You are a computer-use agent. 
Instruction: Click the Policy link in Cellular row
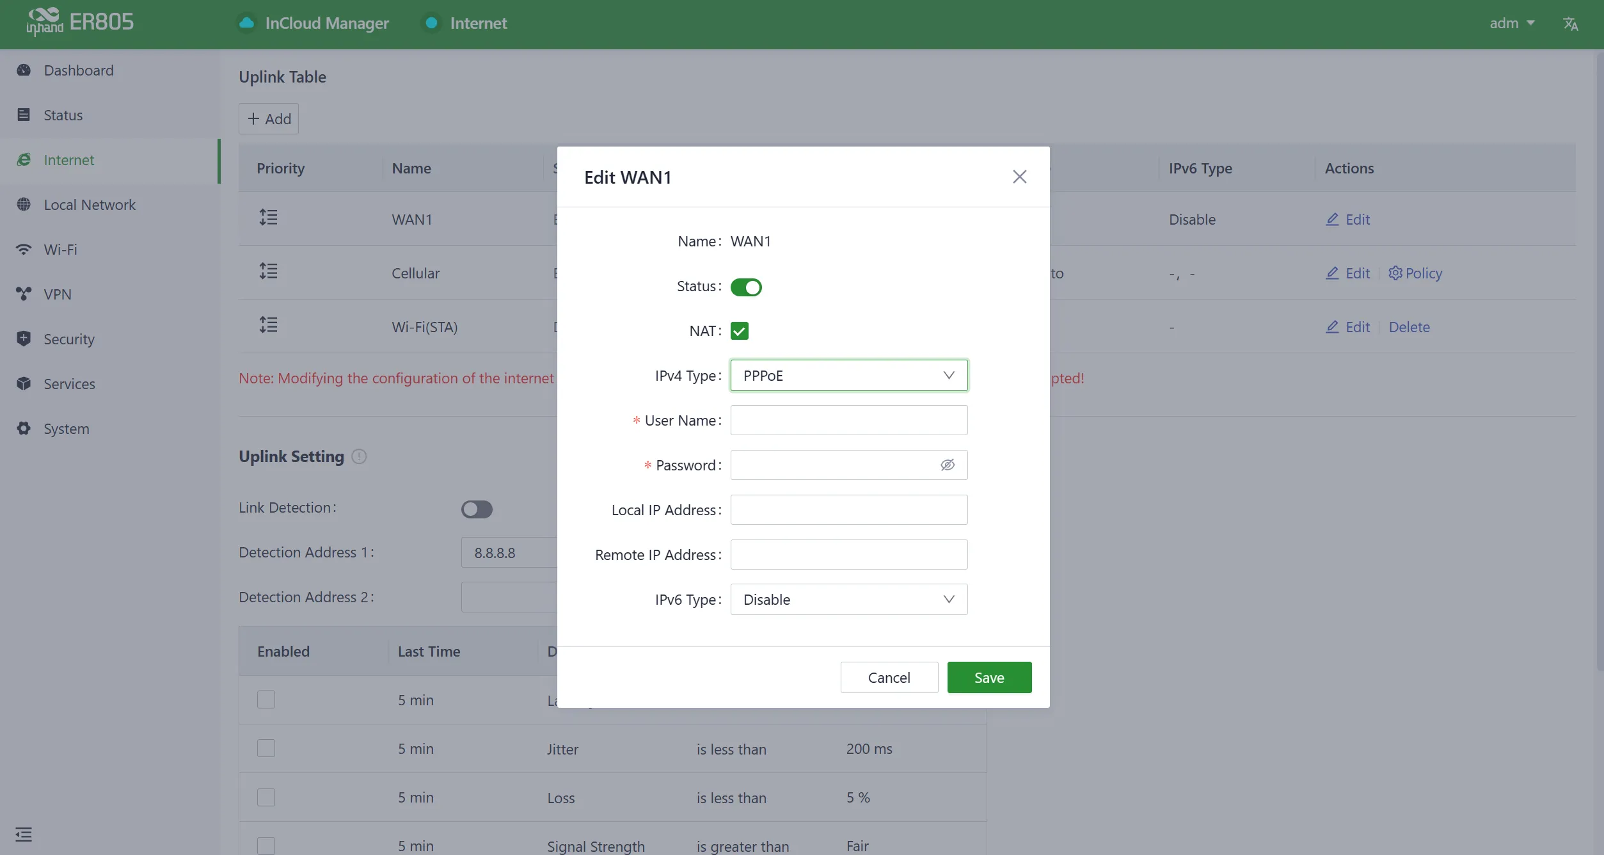(1415, 273)
